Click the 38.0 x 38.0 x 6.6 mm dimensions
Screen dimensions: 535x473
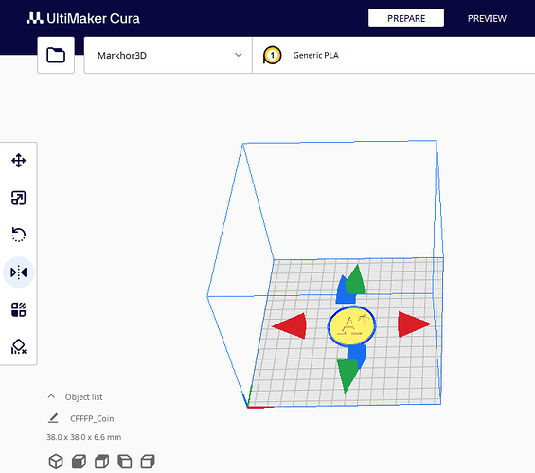click(84, 437)
